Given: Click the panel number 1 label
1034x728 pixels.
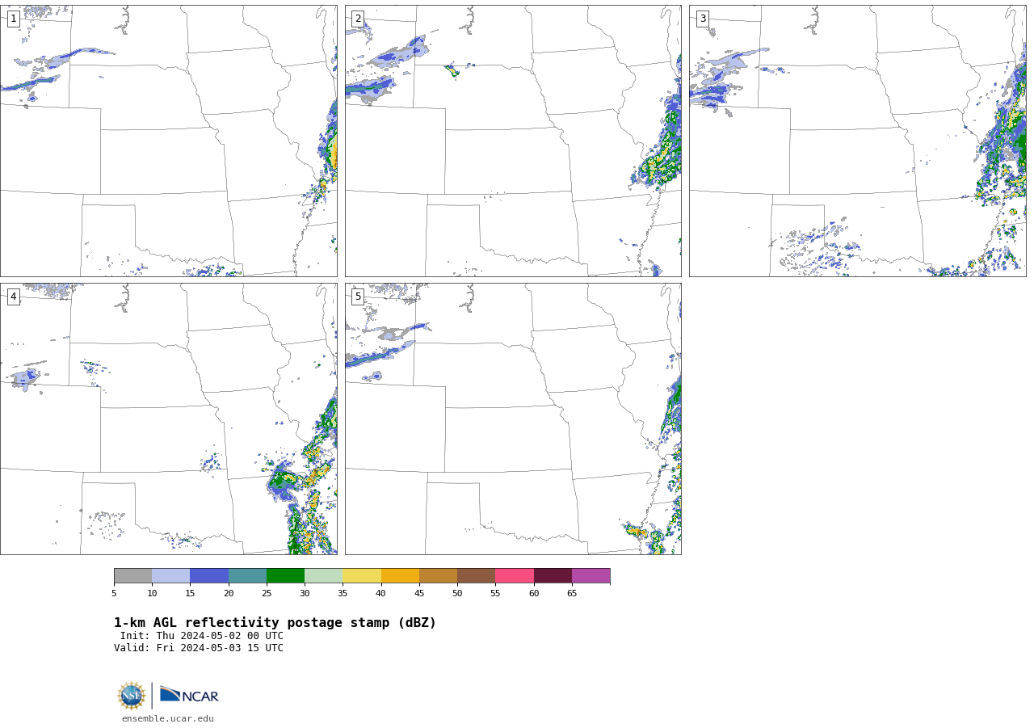Looking at the screenshot, I should point(13,19).
